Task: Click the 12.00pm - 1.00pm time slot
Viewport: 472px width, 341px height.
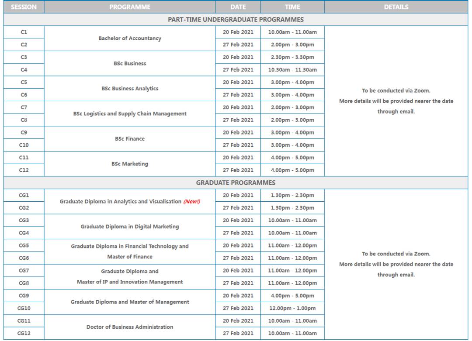Action: 292,308
